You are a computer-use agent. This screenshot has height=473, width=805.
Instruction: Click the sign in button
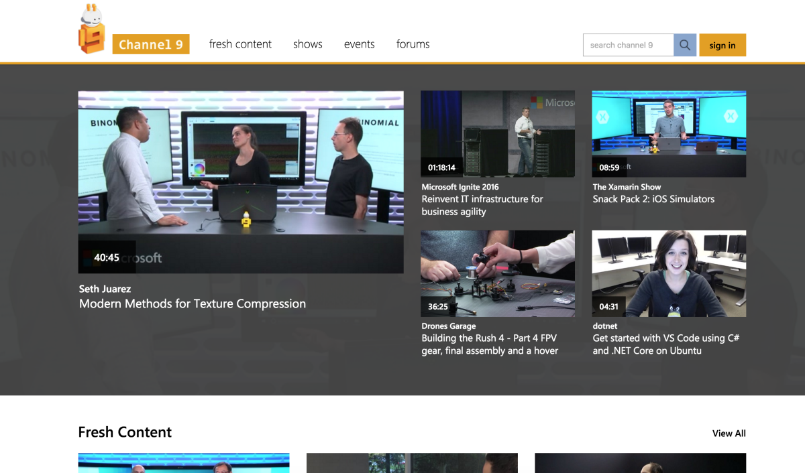point(722,45)
